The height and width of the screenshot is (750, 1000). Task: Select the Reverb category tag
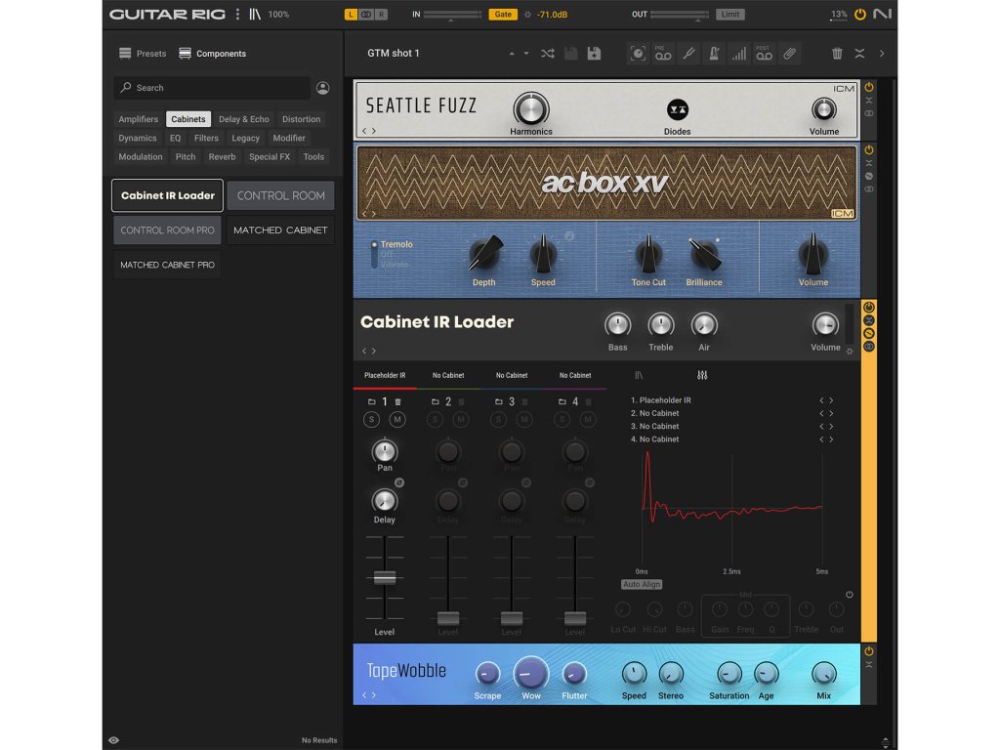pyautogui.click(x=222, y=156)
